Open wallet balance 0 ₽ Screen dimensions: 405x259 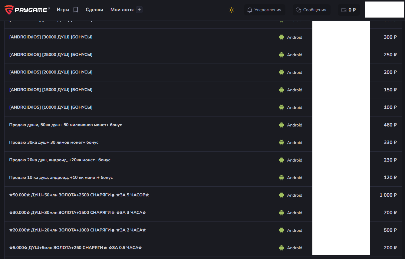click(349, 10)
